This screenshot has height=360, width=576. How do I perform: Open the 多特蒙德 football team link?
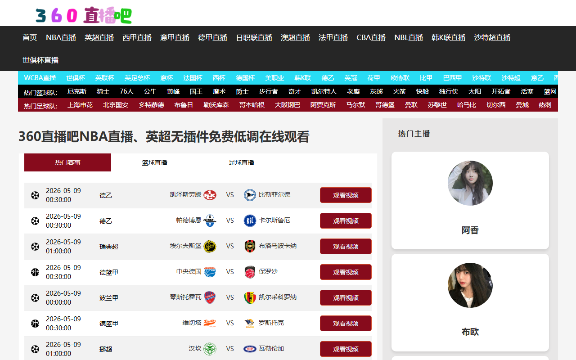click(x=151, y=105)
